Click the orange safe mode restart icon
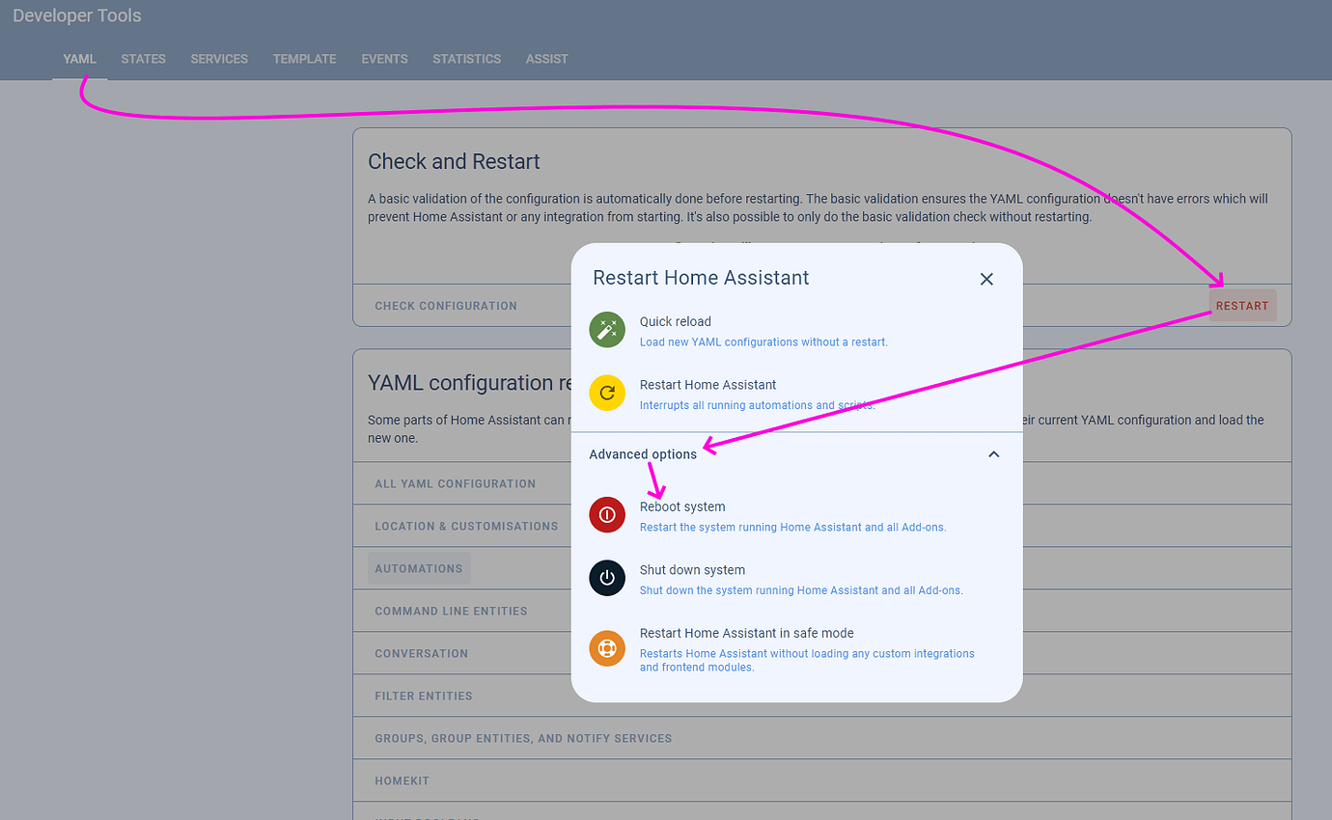1332x820 pixels. tap(606, 647)
